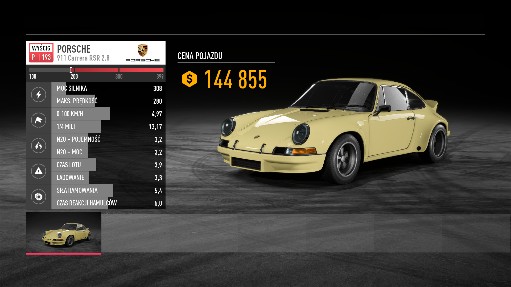Image resolution: width=511 pixels, height=287 pixels.
Task: Click the 911 Carrera RSR 2.8 title
Action: 83,58
